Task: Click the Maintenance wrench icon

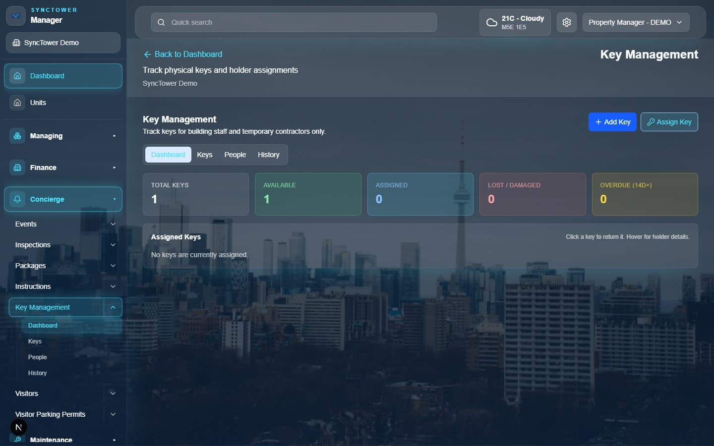Action: click(x=17, y=440)
